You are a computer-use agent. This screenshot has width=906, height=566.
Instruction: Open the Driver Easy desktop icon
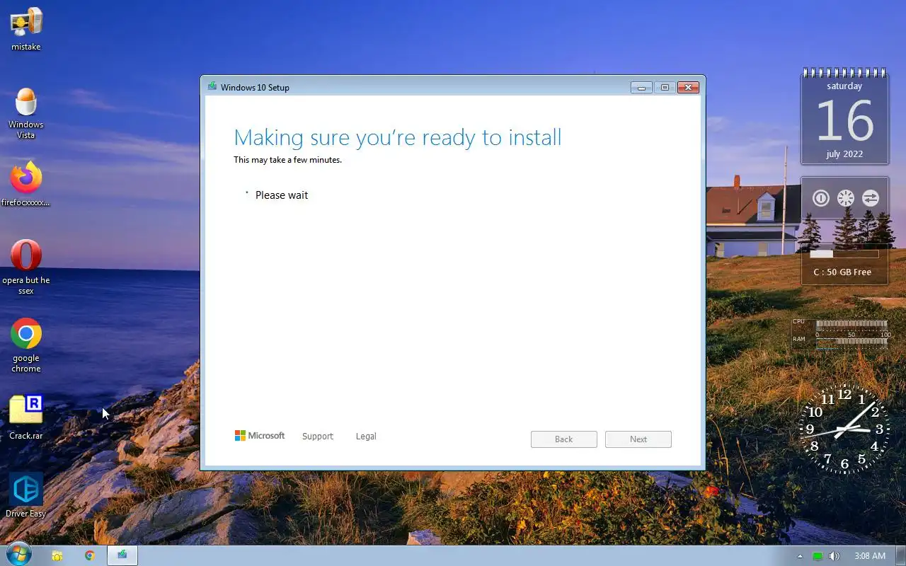pyautogui.click(x=26, y=495)
